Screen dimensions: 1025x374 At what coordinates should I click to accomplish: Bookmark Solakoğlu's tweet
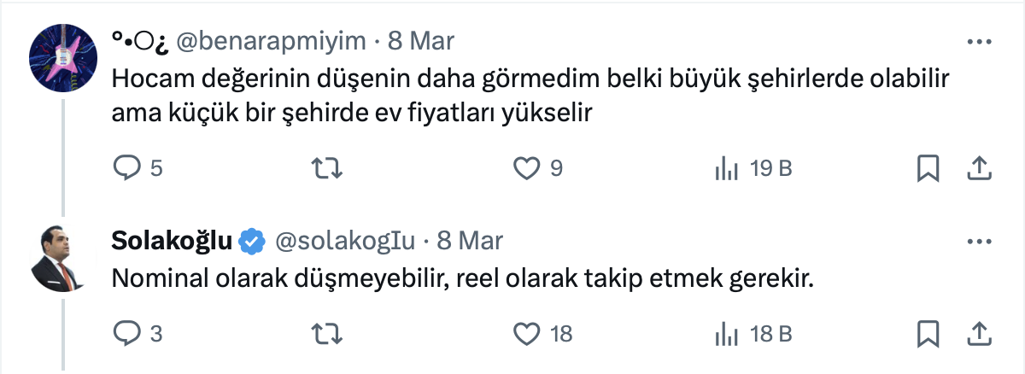click(928, 333)
